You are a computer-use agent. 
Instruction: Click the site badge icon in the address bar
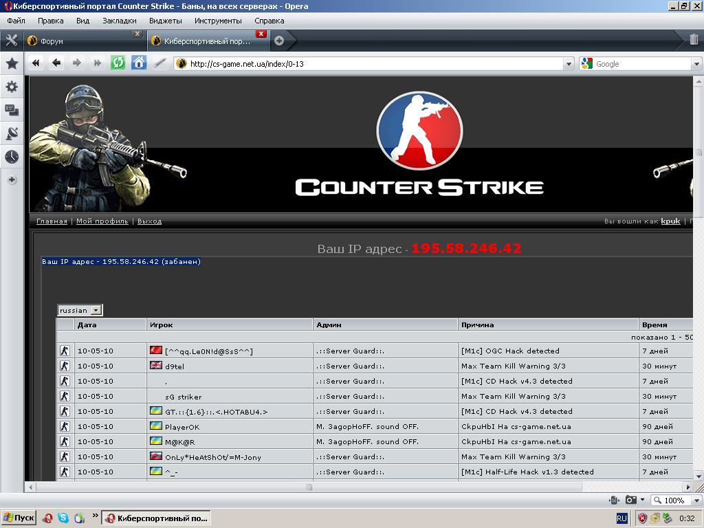181,64
